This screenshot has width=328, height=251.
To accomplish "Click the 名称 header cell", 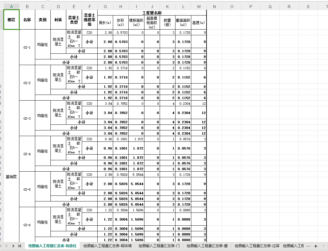I will click(27, 20).
